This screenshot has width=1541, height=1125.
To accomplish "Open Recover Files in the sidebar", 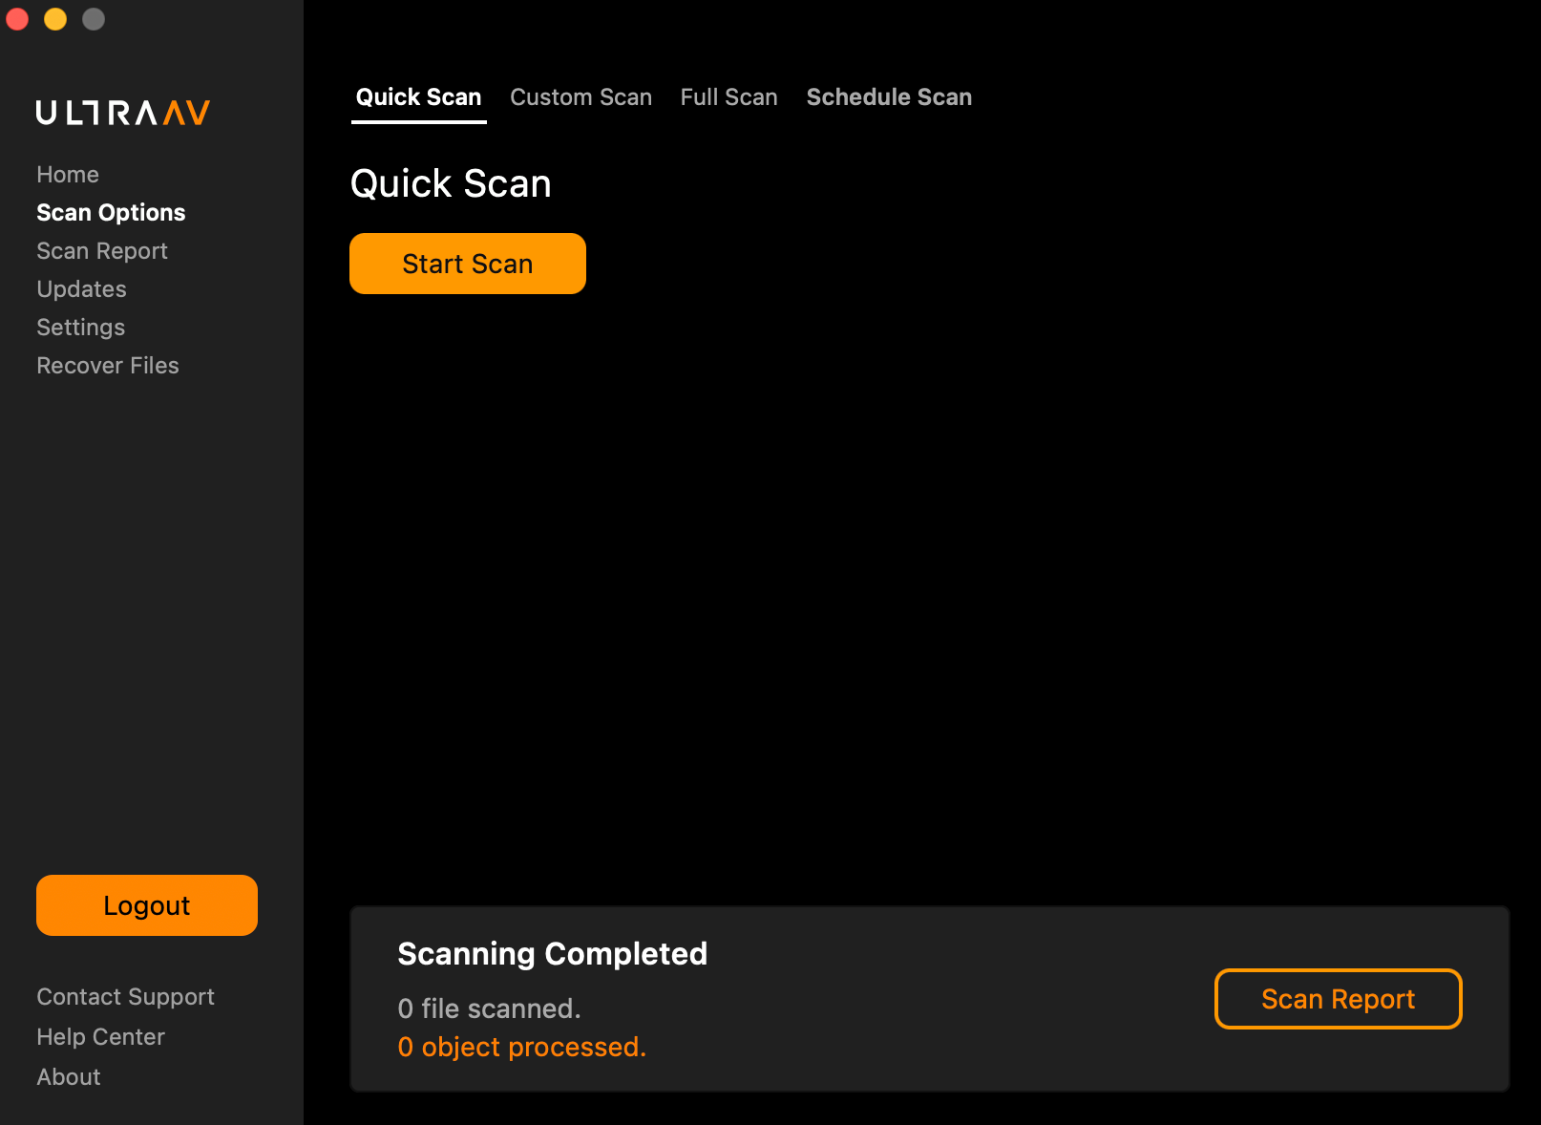I will [108, 366].
